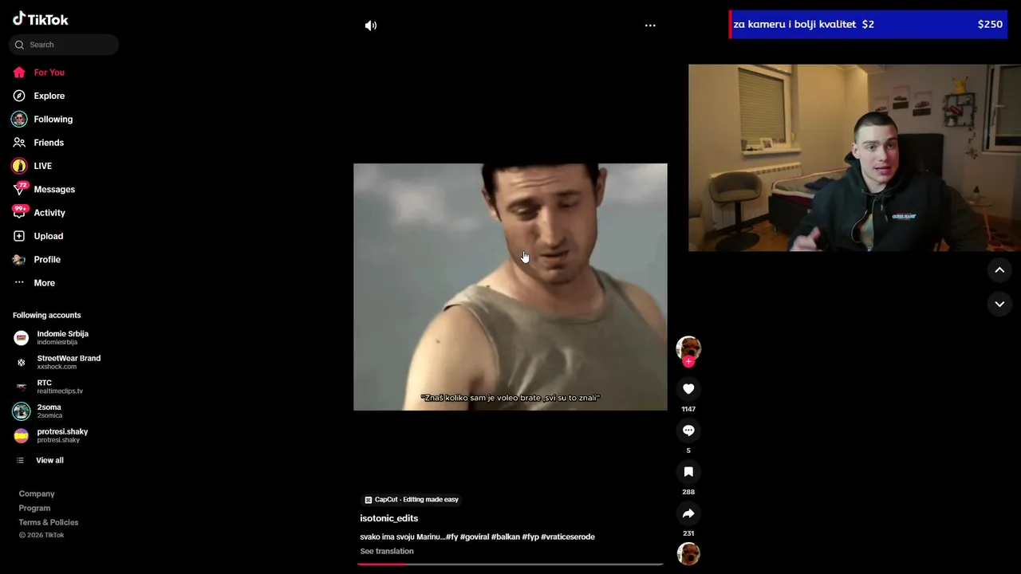This screenshot has width=1021, height=574.
Task: Click the 288 saves count
Action: click(688, 492)
